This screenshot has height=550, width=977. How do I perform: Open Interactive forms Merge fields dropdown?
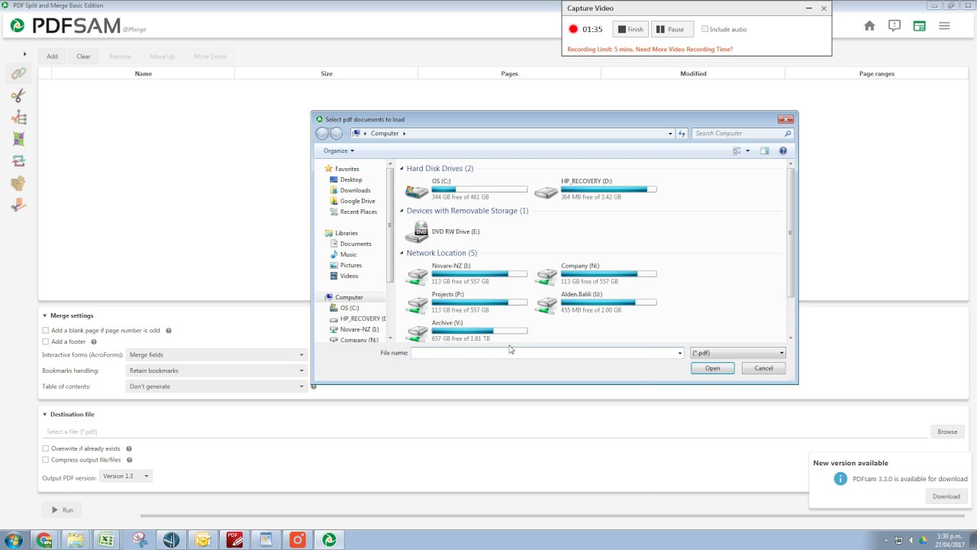coord(217,354)
